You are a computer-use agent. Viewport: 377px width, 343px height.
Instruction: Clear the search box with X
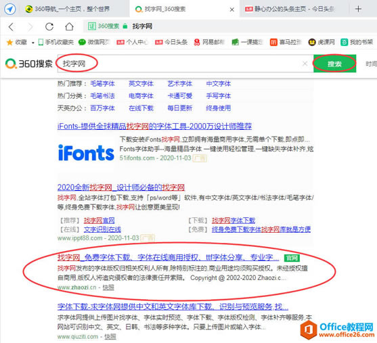tap(305, 64)
